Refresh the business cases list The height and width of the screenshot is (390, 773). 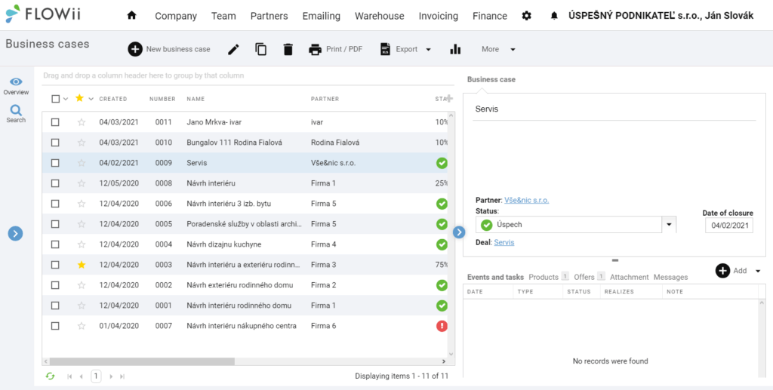(x=51, y=376)
